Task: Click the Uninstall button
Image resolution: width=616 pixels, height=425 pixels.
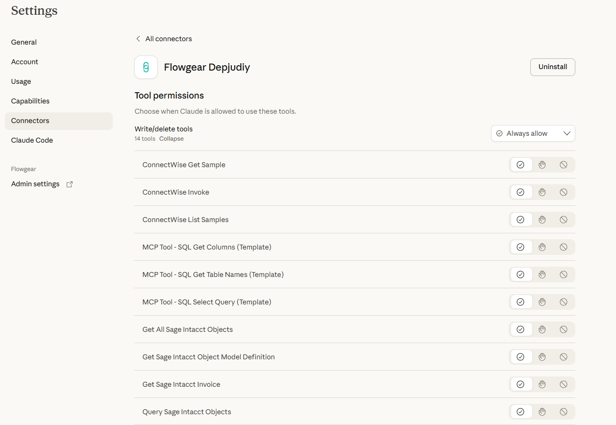Action: click(x=552, y=67)
